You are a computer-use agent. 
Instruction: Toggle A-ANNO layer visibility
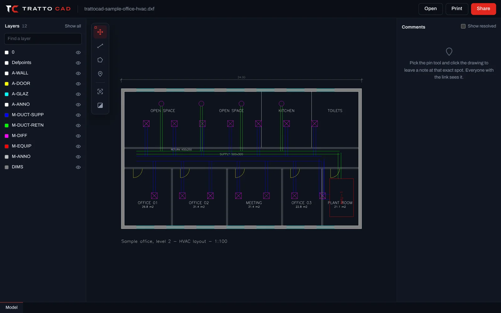pos(78,105)
